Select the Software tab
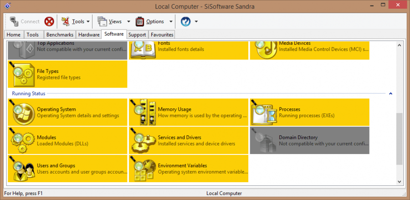The height and width of the screenshot is (200, 410). (114, 34)
